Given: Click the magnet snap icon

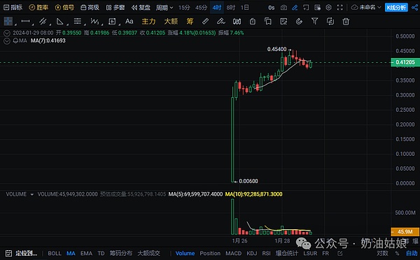Looking at the screenshot, I should point(299,21).
